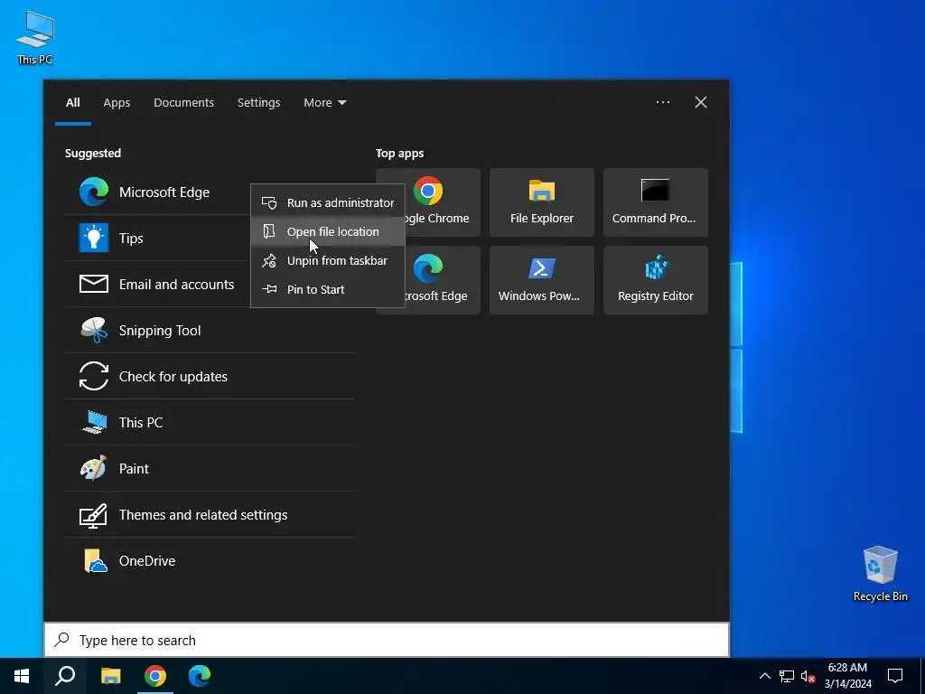This screenshot has height=694, width=925.
Task: Click the taskbar clock and date
Action: click(847, 676)
